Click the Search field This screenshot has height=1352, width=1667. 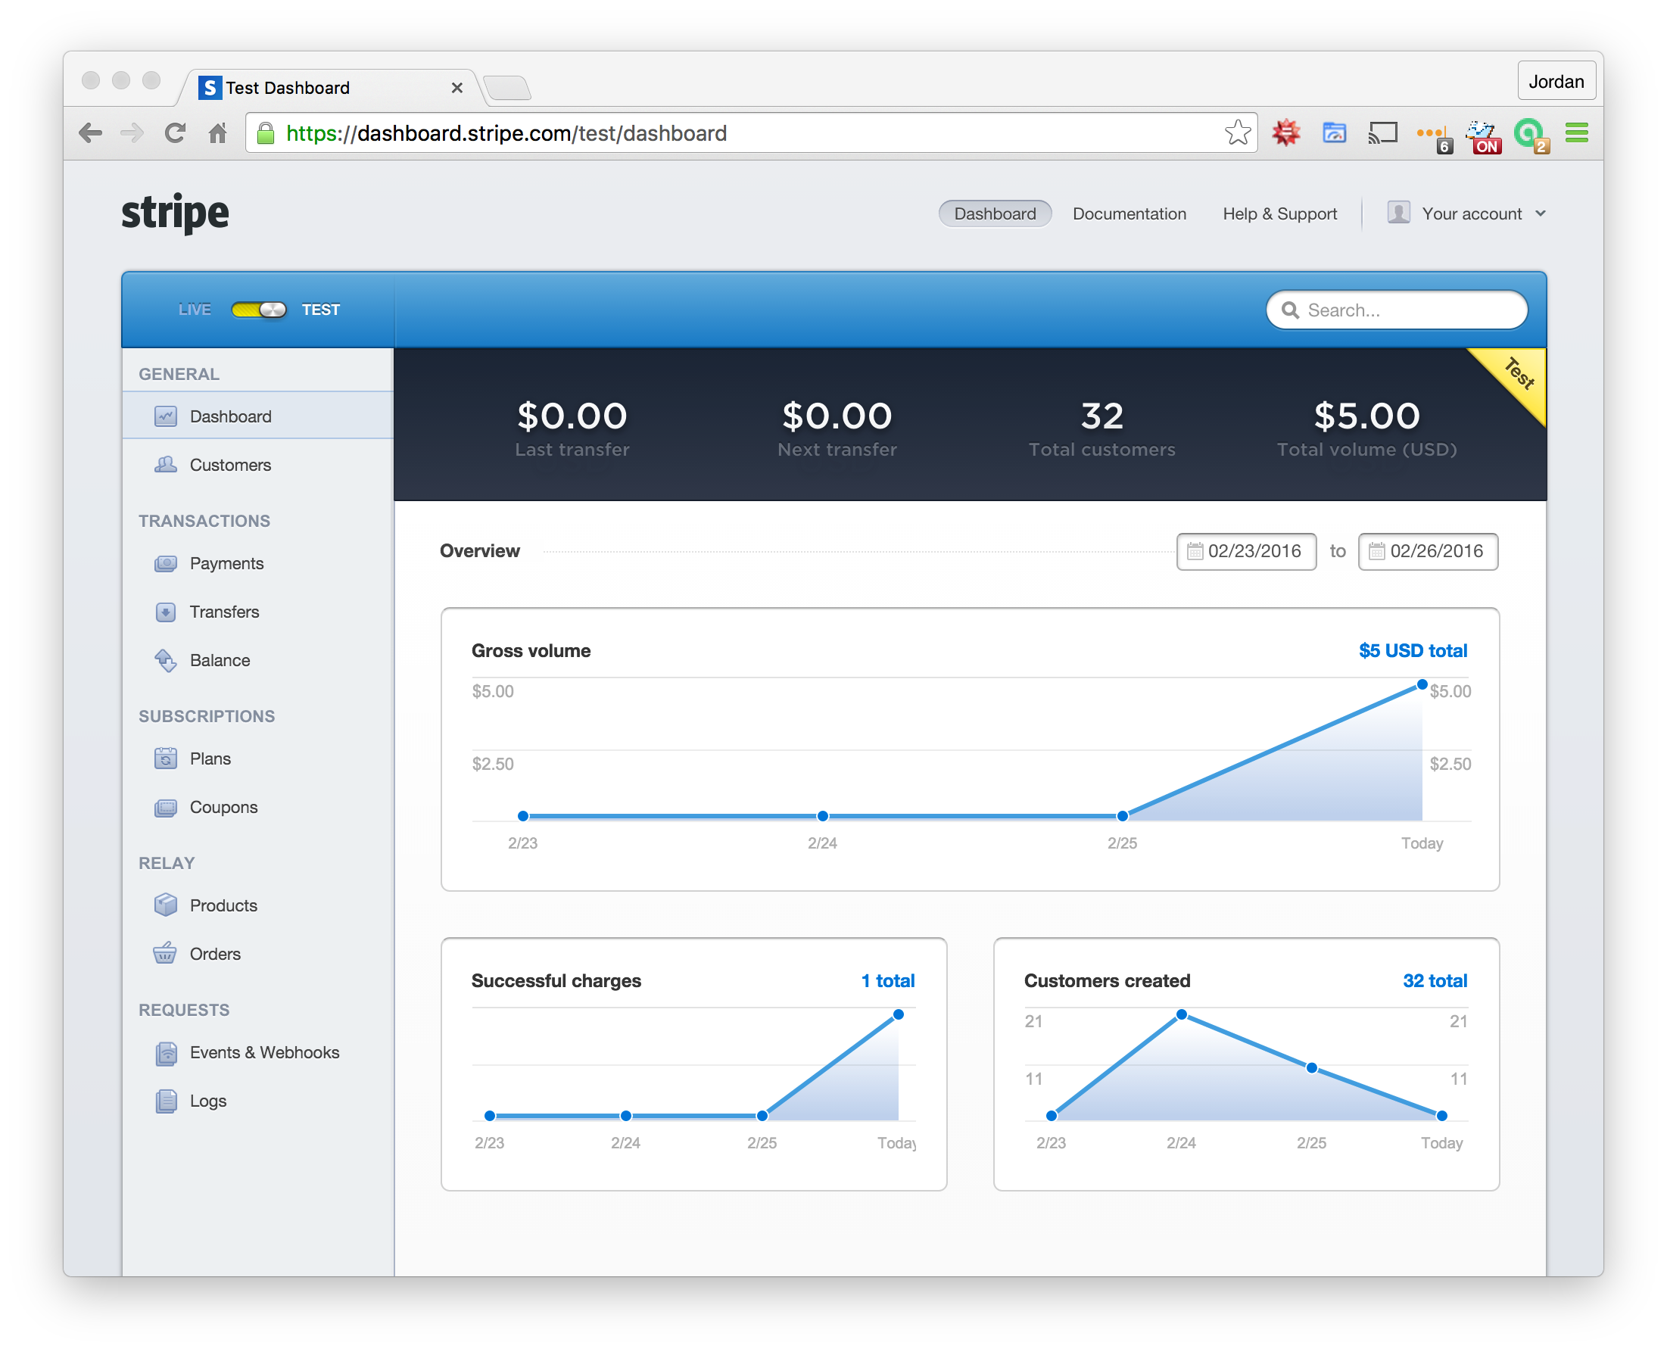1397,310
